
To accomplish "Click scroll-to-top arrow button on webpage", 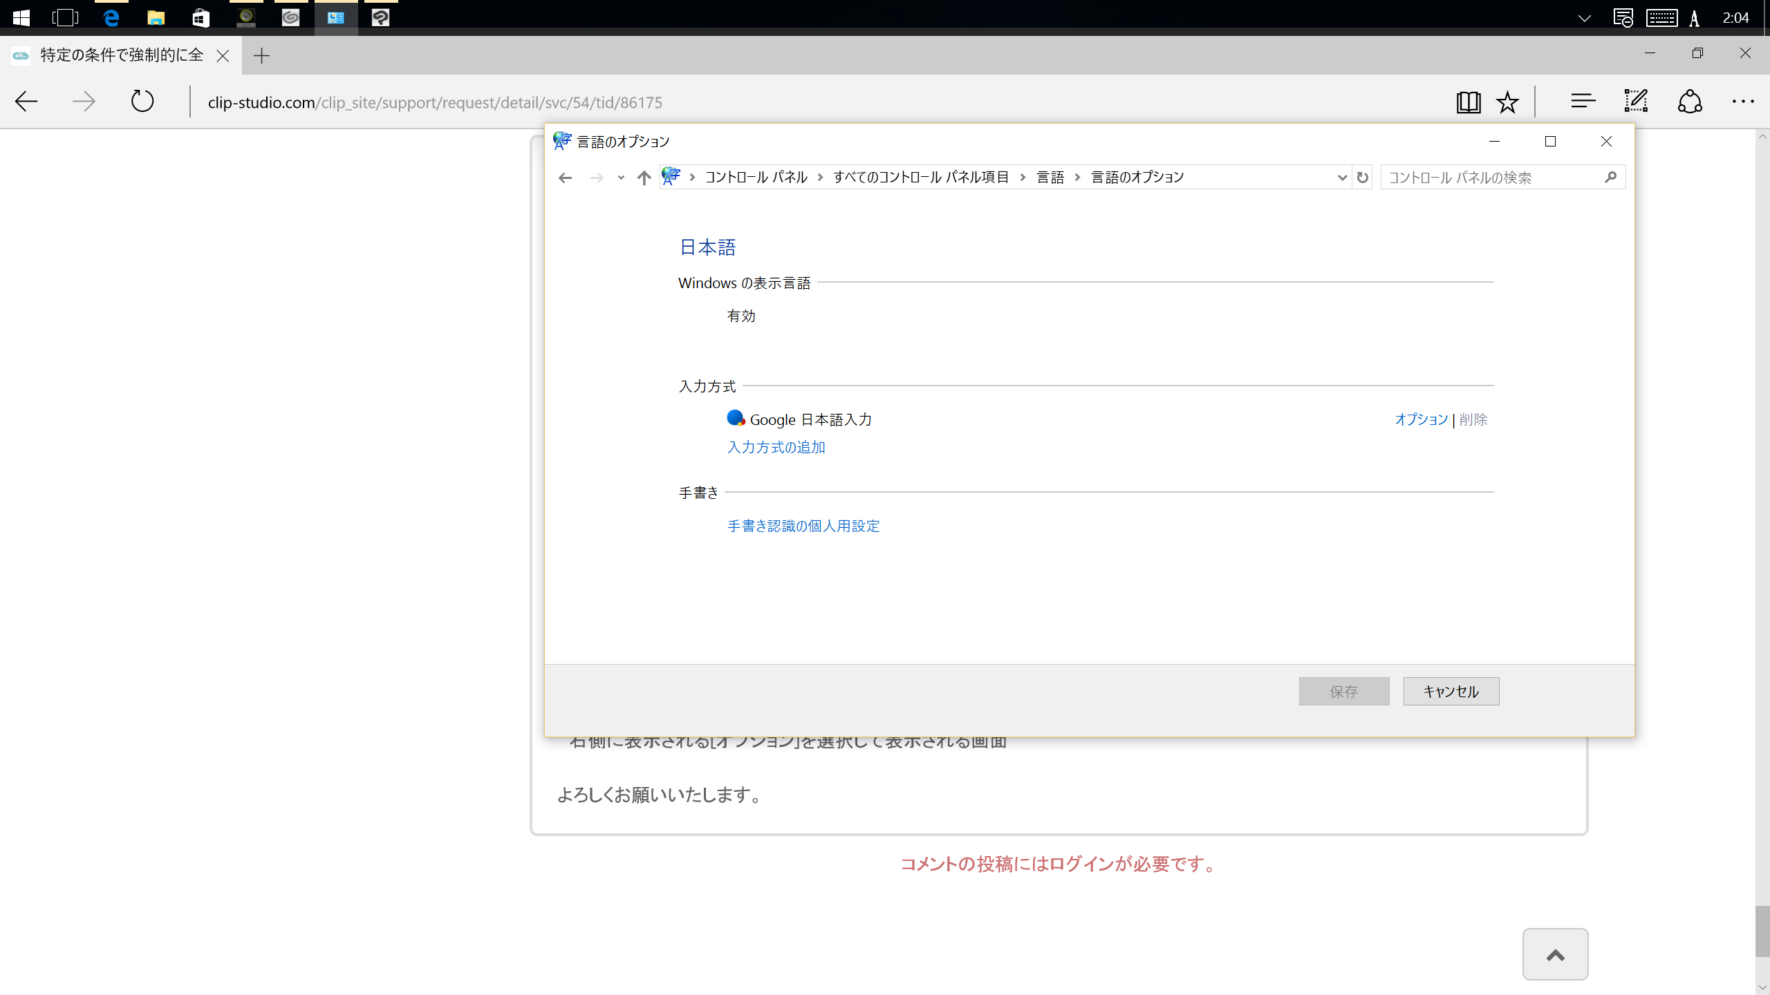I will 1555,954.
